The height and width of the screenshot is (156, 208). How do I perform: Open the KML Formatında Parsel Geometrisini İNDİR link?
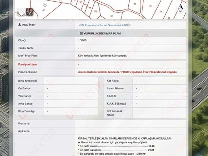tap(104, 25)
